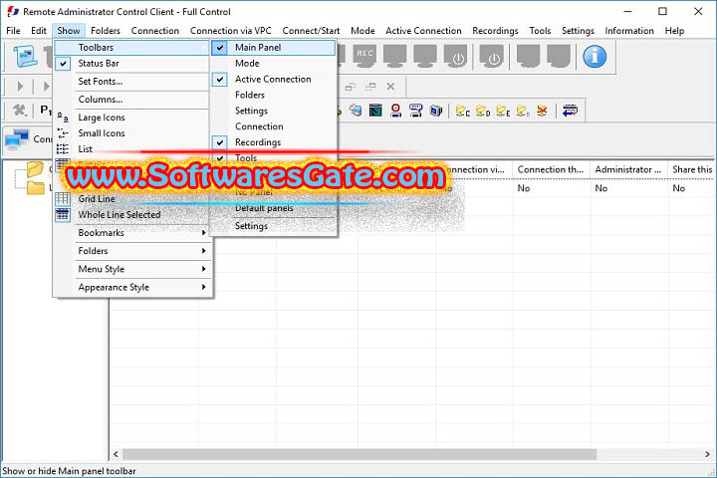Viewport: 717px width, 478px height.
Task: Enable Folders toolbar in Toolbars submenu
Action: click(273, 95)
